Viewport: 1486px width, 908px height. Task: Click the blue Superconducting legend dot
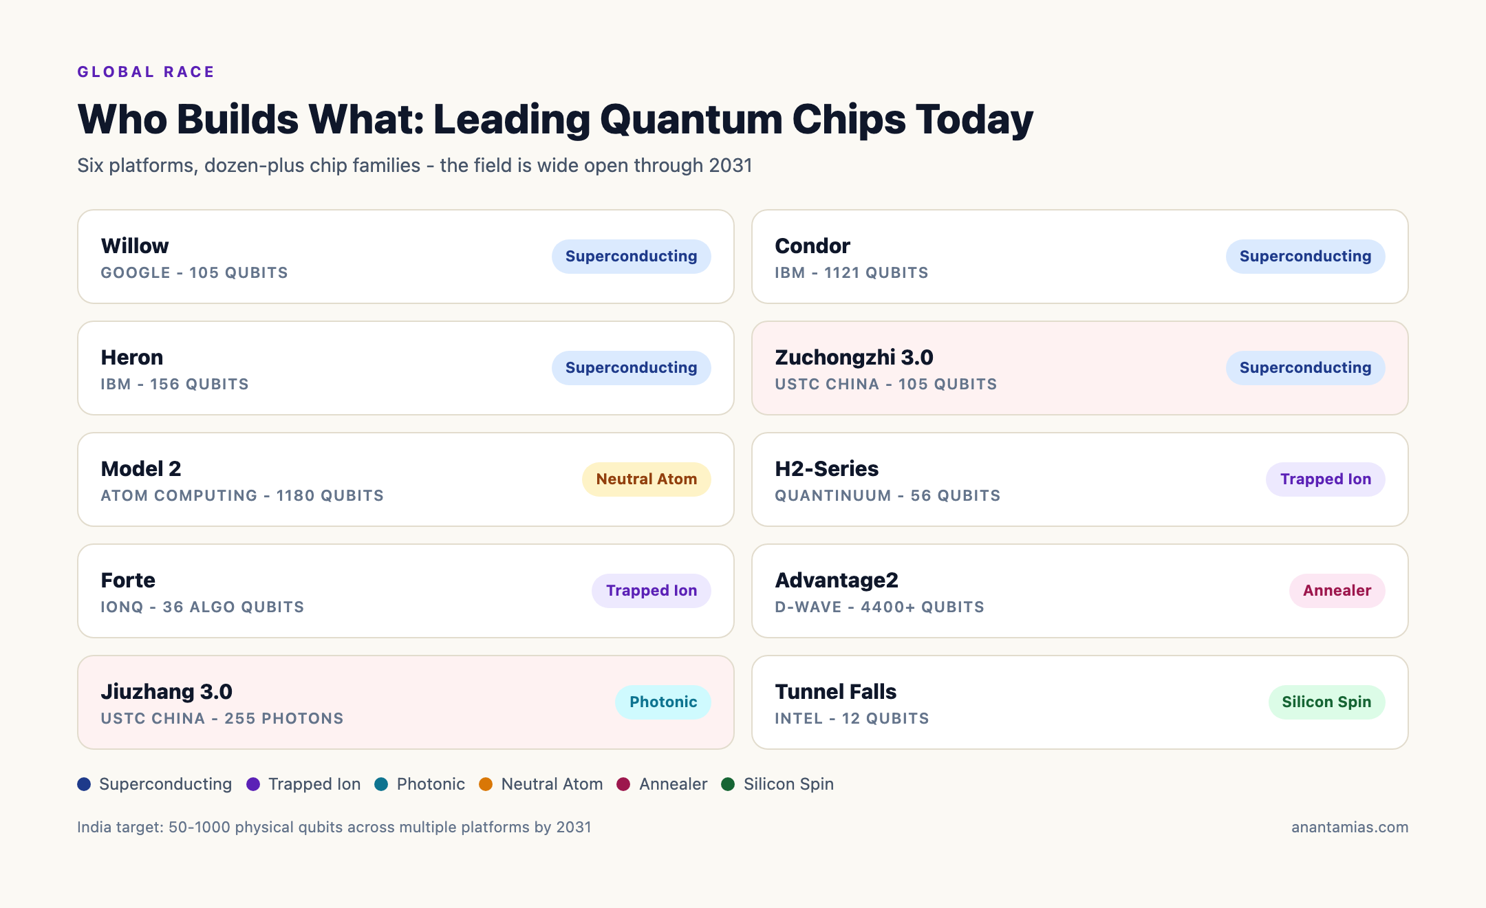(x=84, y=784)
